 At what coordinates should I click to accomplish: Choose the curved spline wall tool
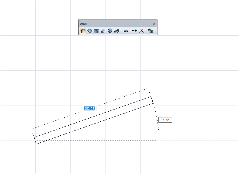click(x=116, y=31)
